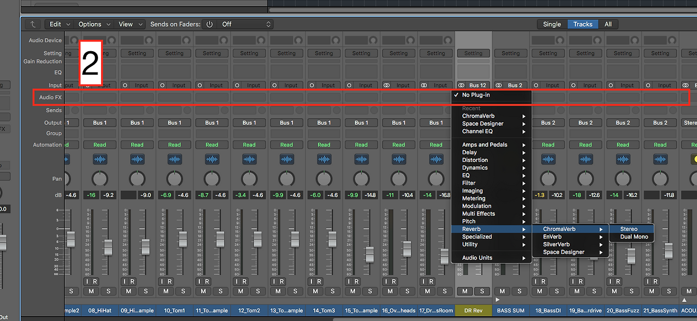
Task: Open the Bus 2 output menu on 18_BassDI
Action: (x=548, y=123)
